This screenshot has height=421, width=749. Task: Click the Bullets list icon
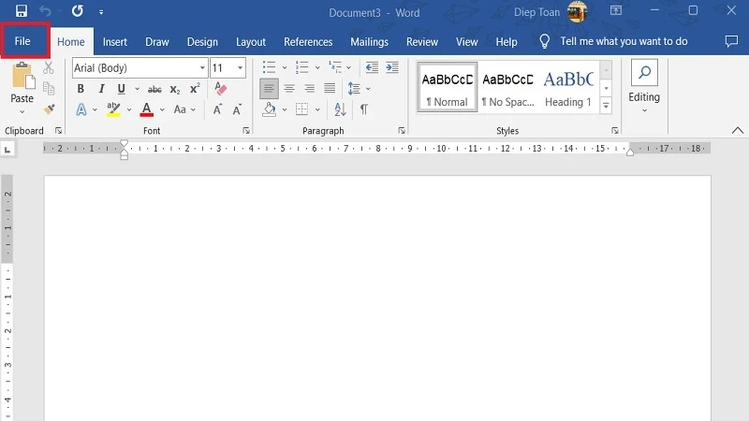(x=270, y=67)
